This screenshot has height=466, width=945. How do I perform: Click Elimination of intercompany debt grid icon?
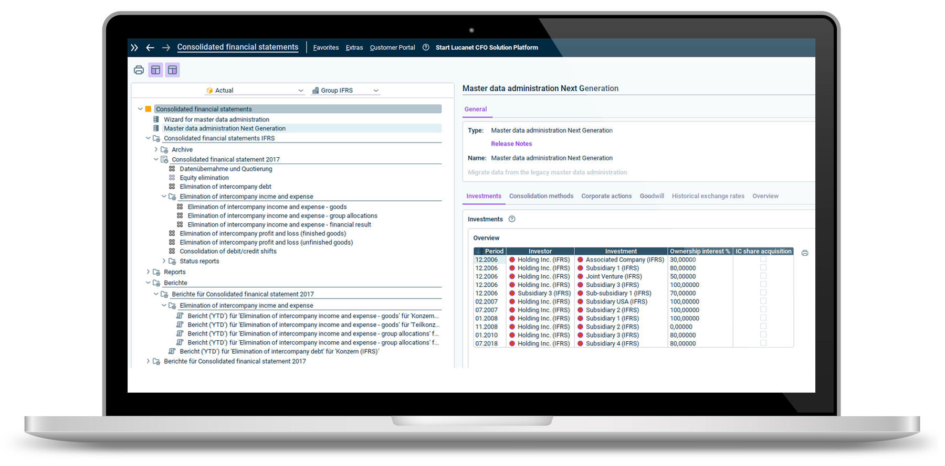click(172, 187)
